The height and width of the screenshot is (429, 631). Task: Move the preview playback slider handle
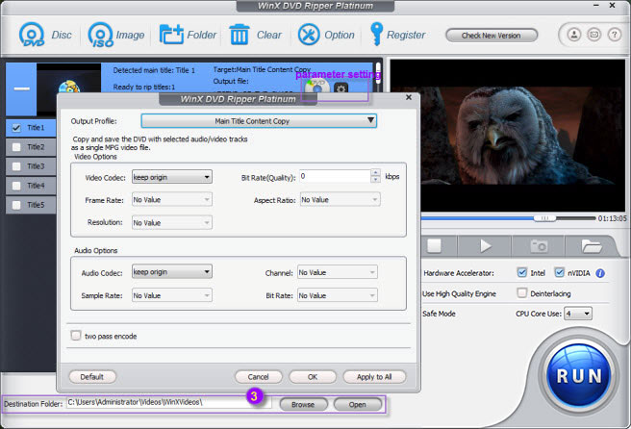pyautogui.click(x=544, y=218)
